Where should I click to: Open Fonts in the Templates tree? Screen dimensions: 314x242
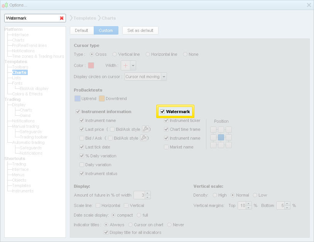coord(17,83)
